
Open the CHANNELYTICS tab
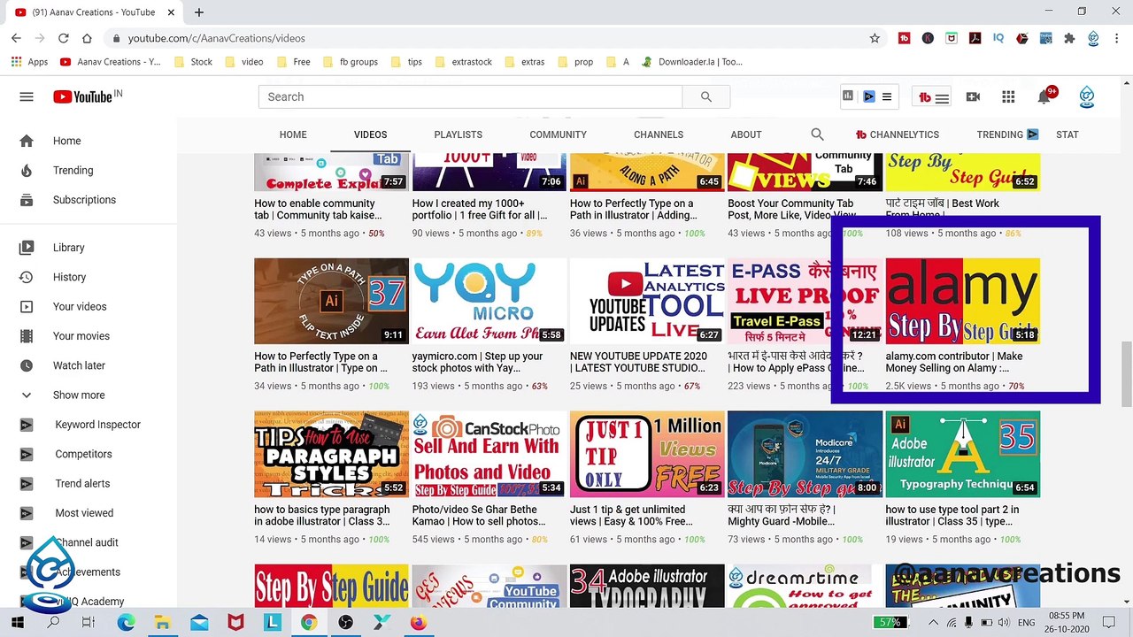tap(898, 134)
